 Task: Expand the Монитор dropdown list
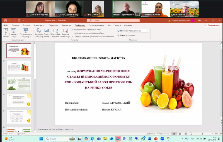pyautogui.click(x=148, y=31)
